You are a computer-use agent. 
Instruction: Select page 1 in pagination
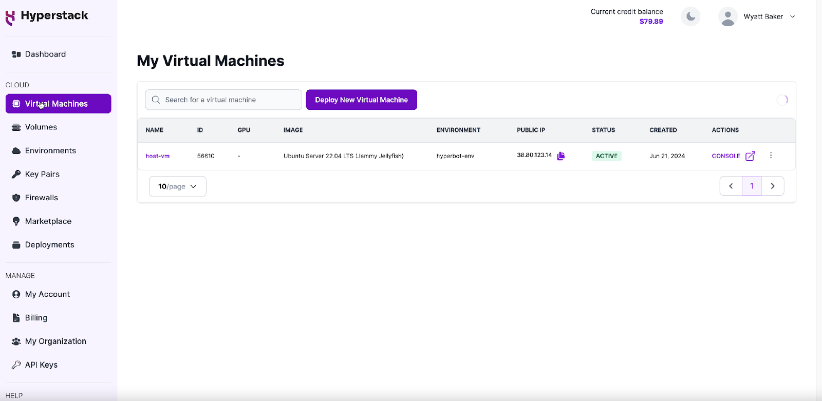[x=752, y=186]
